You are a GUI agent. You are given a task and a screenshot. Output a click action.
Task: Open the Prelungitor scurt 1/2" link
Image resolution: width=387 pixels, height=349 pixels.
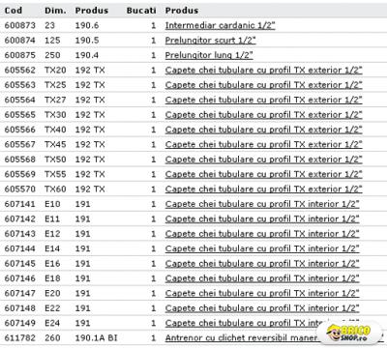[210, 41]
